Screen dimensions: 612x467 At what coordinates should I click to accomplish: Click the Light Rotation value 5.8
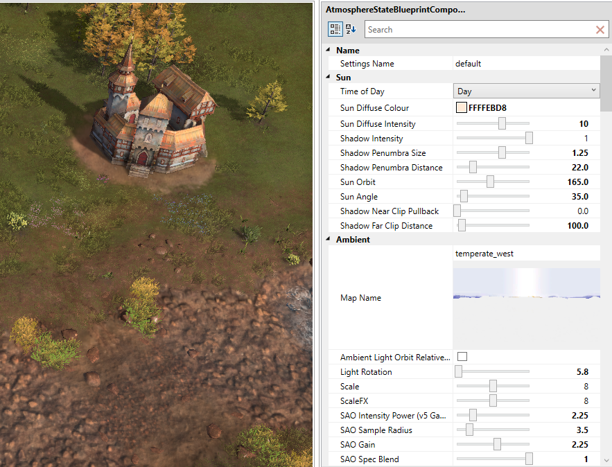click(582, 372)
